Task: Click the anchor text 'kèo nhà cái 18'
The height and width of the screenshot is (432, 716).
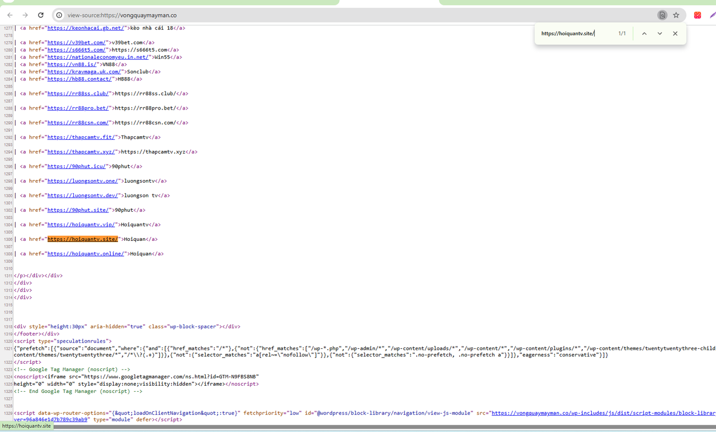Action: click(x=152, y=28)
